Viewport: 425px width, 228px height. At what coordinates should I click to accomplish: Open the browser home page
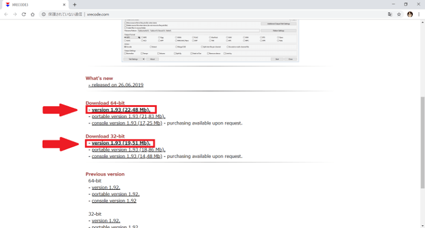(x=33, y=14)
